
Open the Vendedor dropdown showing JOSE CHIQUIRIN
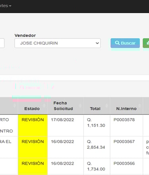[x=58, y=43]
